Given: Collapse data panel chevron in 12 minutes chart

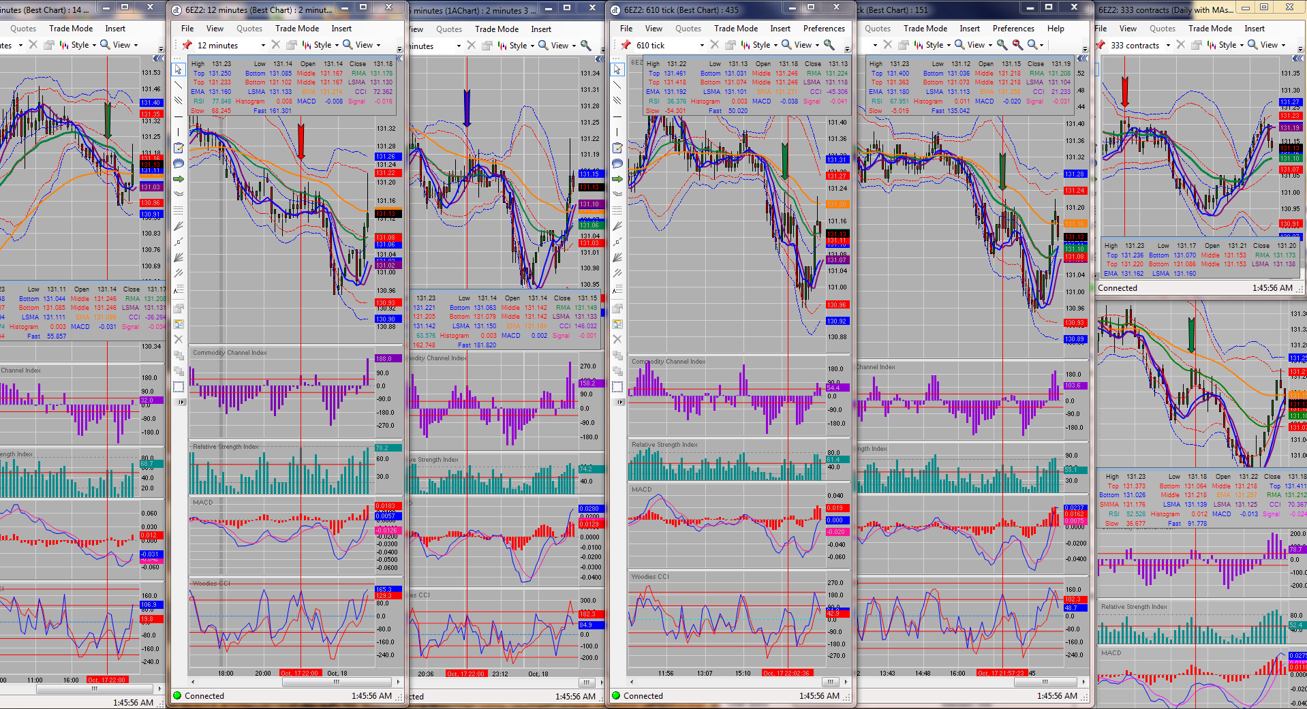Looking at the screenshot, I should (399, 59).
